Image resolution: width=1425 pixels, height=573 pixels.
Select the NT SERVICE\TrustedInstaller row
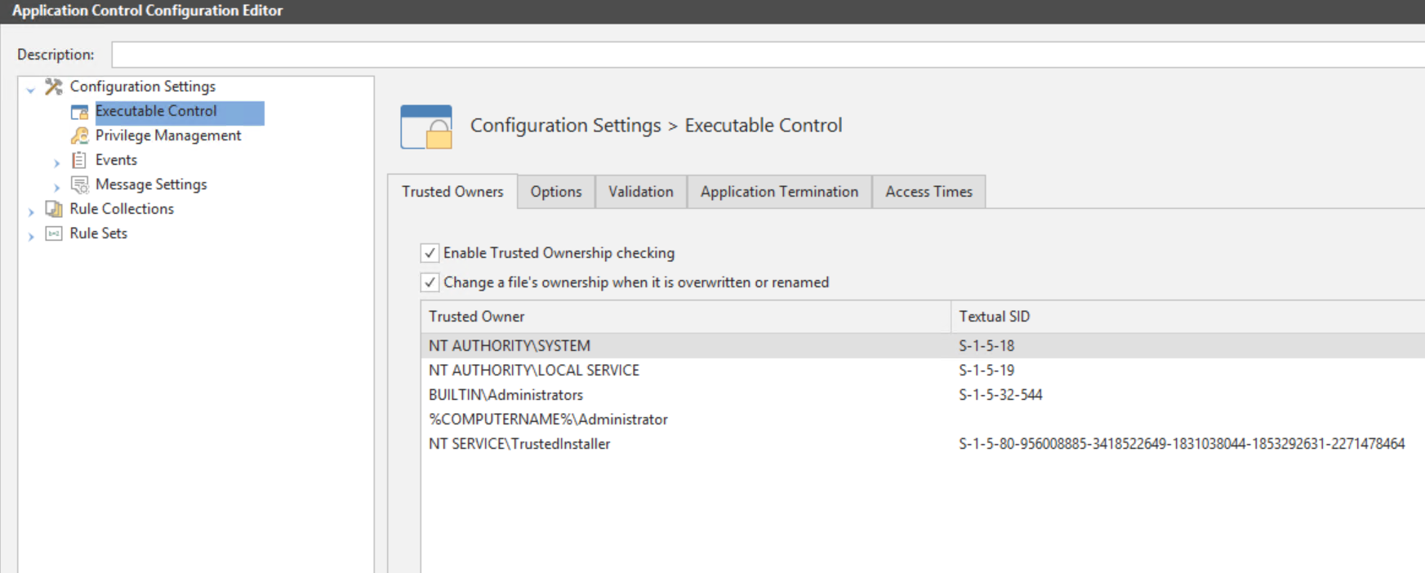coord(519,444)
